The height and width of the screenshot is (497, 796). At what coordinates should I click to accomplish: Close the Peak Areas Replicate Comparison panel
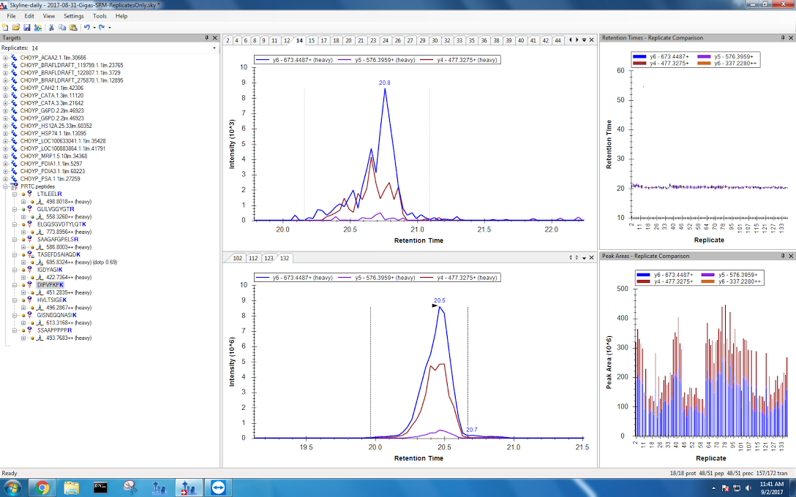(791, 256)
